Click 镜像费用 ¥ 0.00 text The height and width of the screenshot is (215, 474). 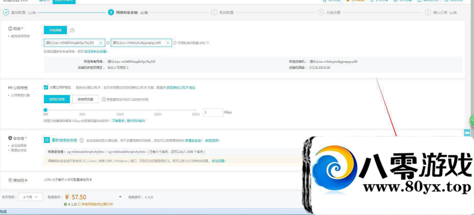pos(141,197)
